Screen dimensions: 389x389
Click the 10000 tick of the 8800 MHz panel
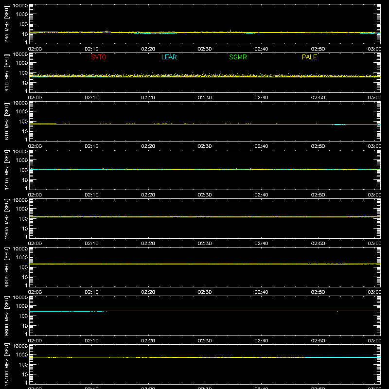point(20,298)
